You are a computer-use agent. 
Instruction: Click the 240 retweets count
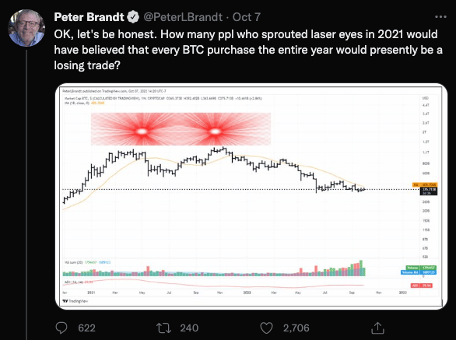[189, 328]
